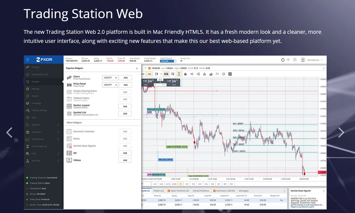Toggle the text label tool
The height and width of the screenshot is (213, 355).
tap(179, 74)
